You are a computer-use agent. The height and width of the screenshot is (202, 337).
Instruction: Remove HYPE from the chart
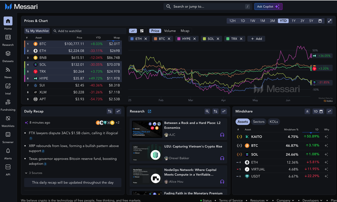click(x=194, y=39)
